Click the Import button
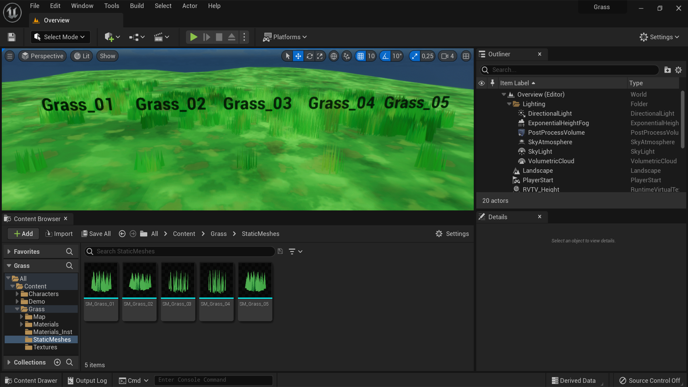Viewport: 688px width, 387px height. [59, 234]
